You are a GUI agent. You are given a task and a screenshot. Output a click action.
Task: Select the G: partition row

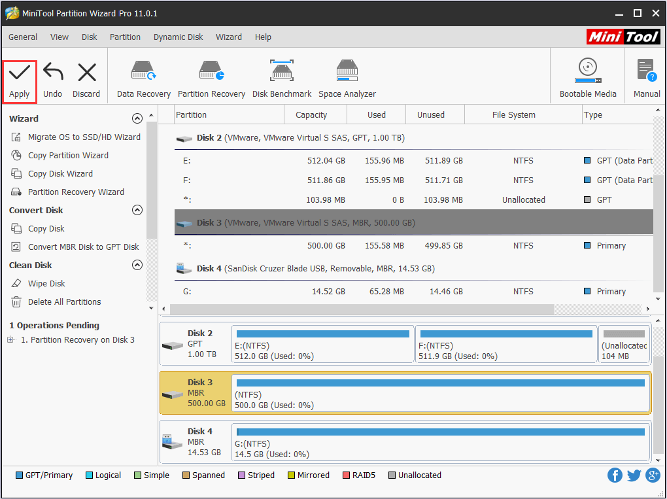click(413, 292)
